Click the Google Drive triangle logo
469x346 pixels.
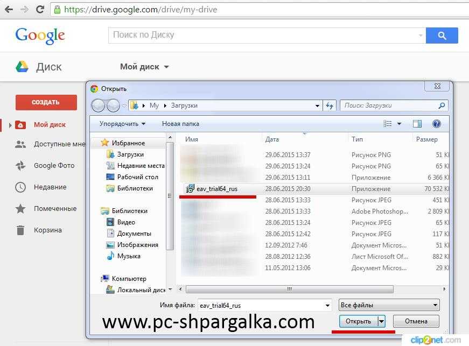point(22,67)
